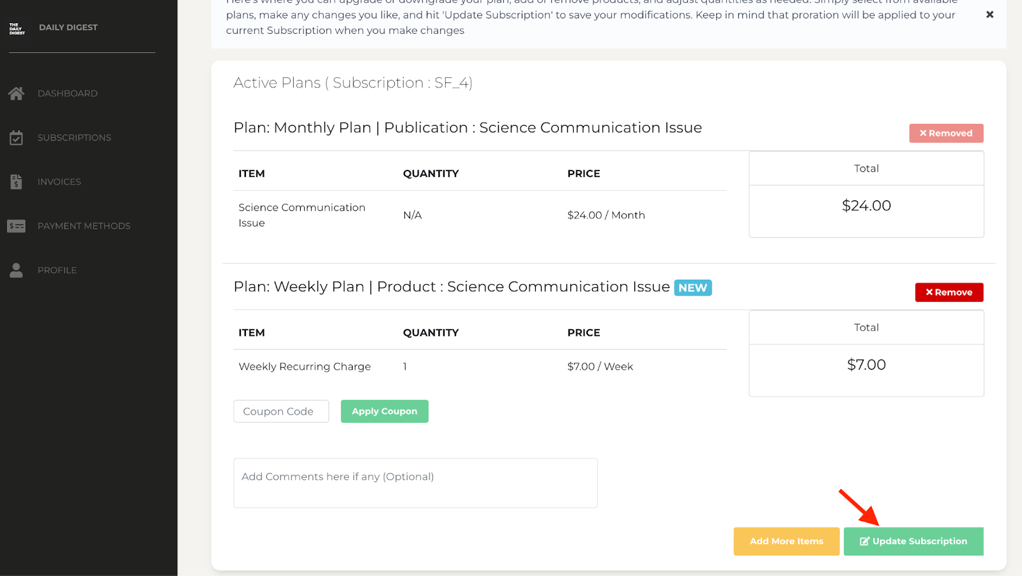Navigate to Payment Methods in sidebar
This screenshot has height=576, width=1022.
point(84,225)
